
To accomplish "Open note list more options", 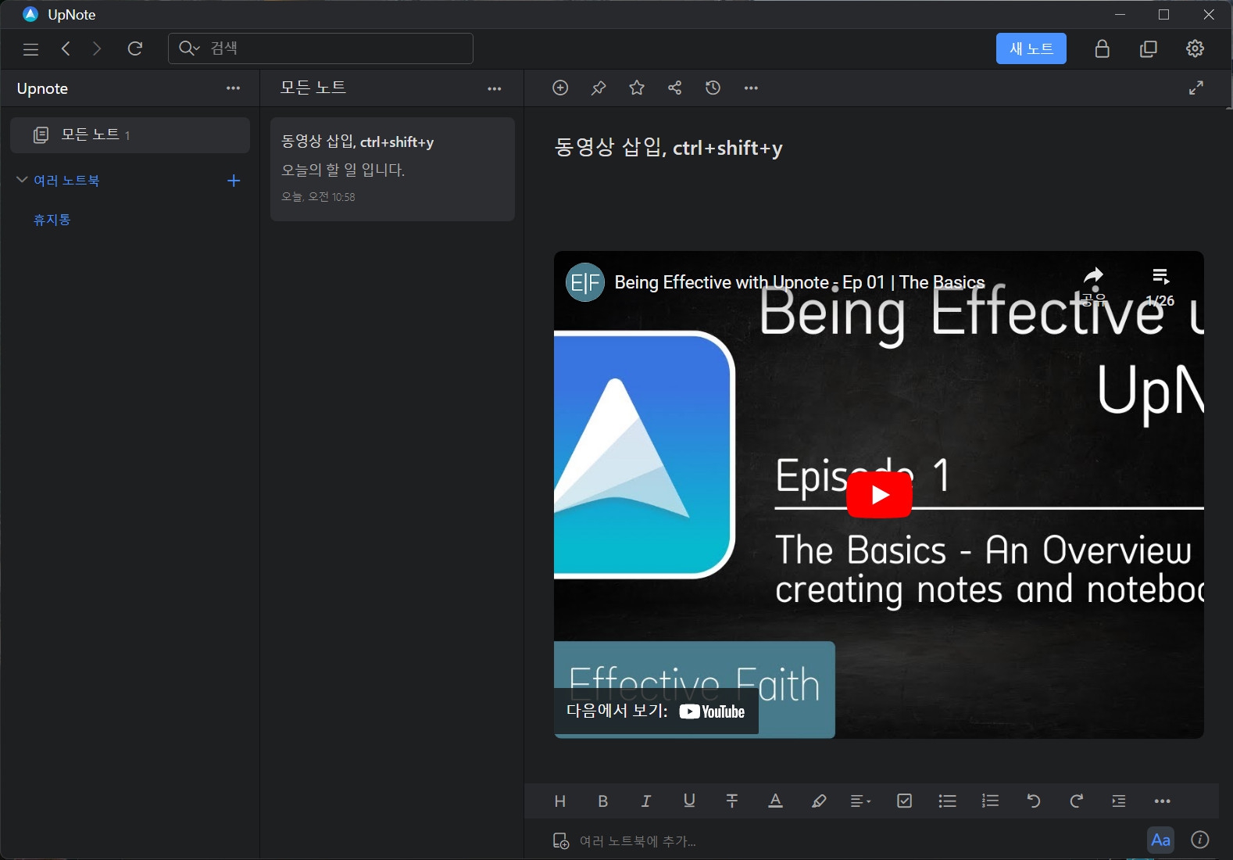I will coord(494,88).
